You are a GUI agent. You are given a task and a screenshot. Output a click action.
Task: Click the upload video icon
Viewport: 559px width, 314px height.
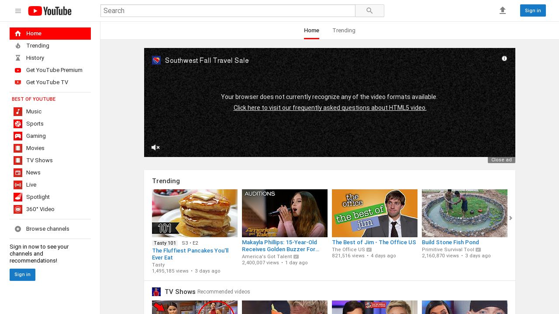click(503, 10)
